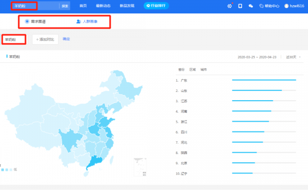Click the 广东 ranking progress bar
Viewport: 308px width, 190px height.
[x=264, y=80]
